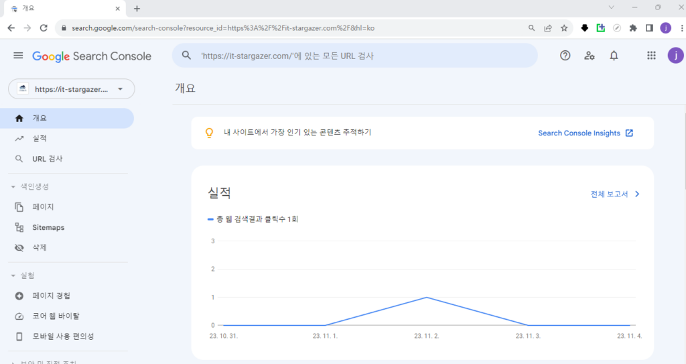Close the 개요 browser tab
686x364 pixels.
click(x=118, y=8)
